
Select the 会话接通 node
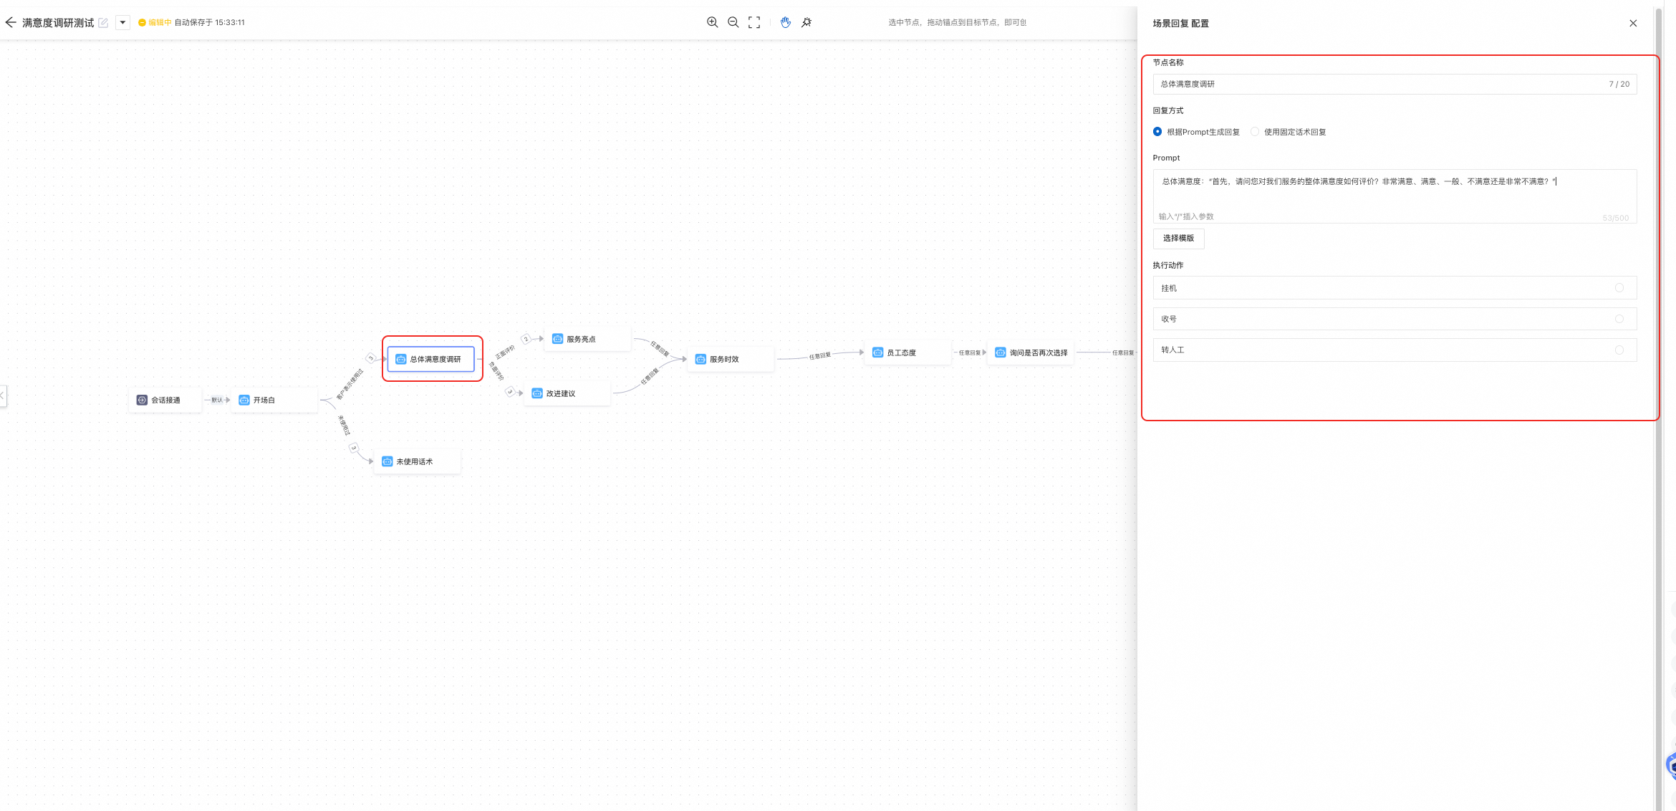pyautogui.click(x=165, y=400)
